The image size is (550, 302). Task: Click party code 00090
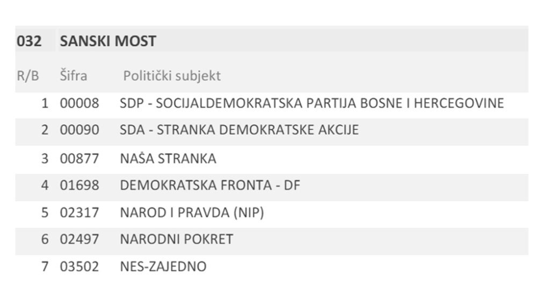79,130
